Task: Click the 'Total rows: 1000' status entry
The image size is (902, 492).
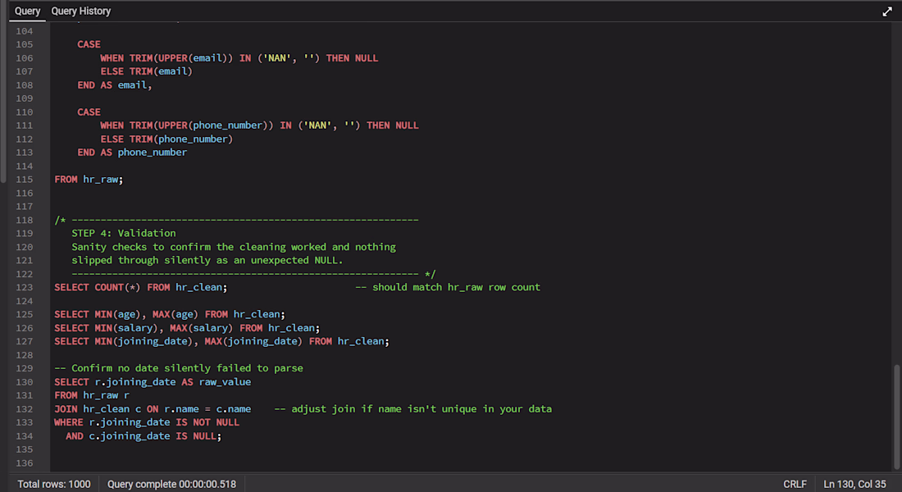Action: pos(54,484)
